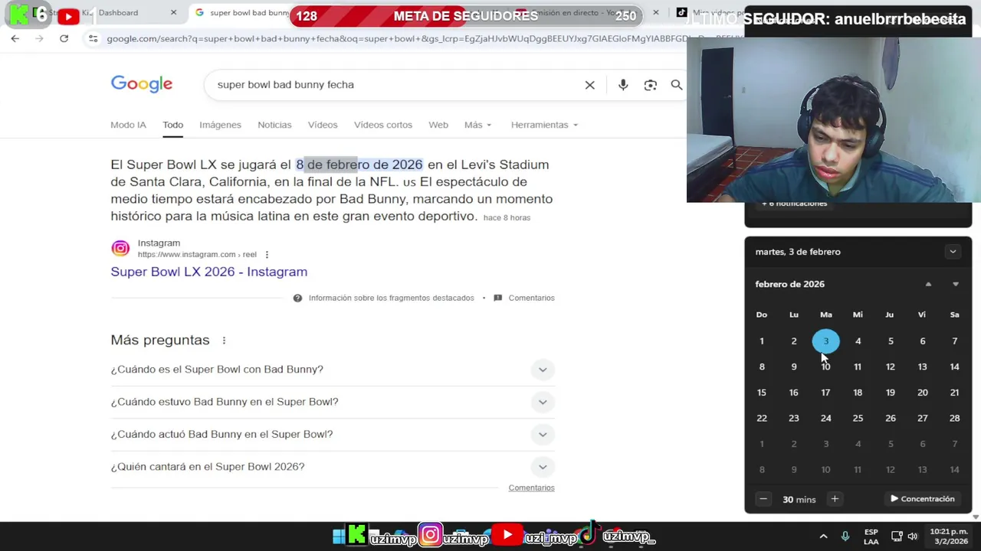The height and width of the screenshot is (551, 981).
Task: Switch to Imágenes results tab
Action: coord(220,125)
